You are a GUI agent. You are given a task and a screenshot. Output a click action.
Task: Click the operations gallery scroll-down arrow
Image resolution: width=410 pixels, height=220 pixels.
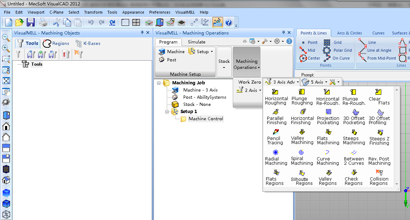pos(397,184)
